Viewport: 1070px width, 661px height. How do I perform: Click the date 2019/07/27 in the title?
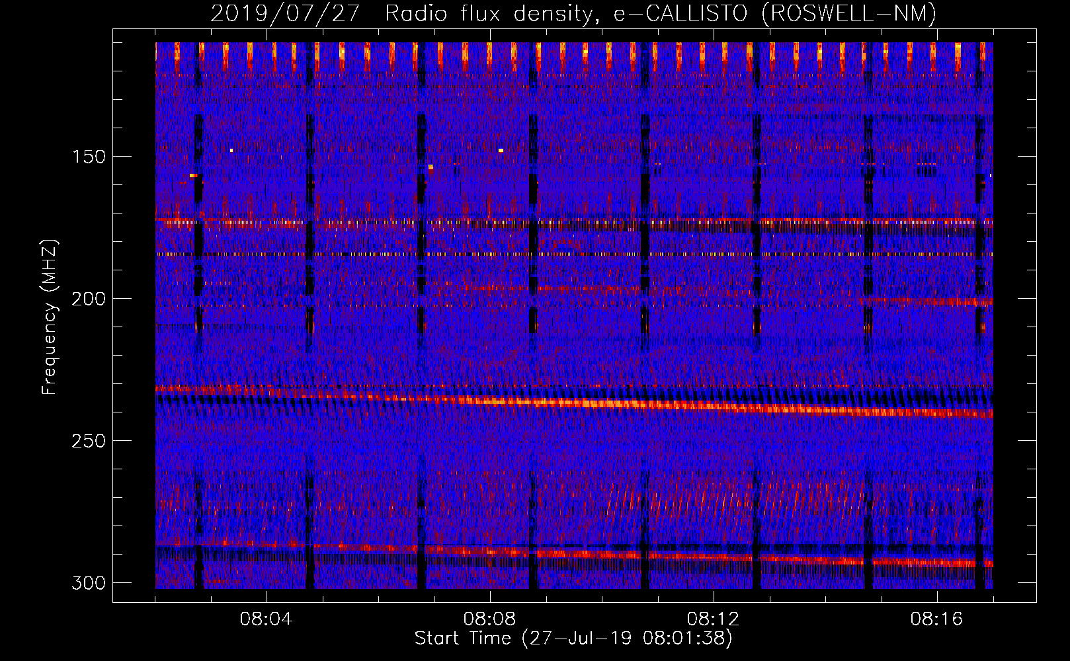(285, 14)
